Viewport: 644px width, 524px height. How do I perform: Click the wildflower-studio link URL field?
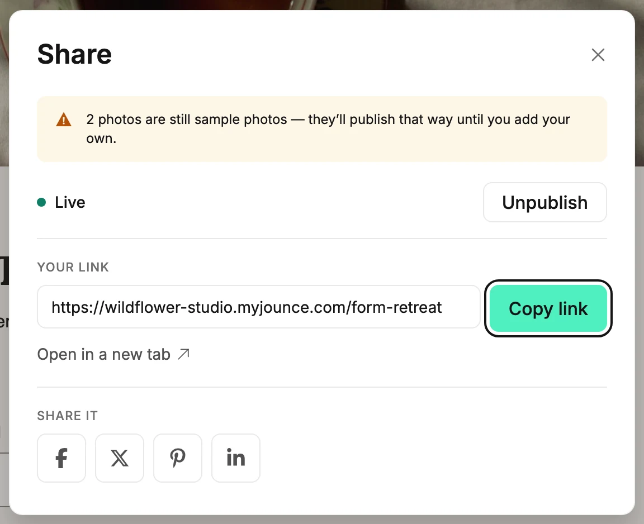pos(258,307)
